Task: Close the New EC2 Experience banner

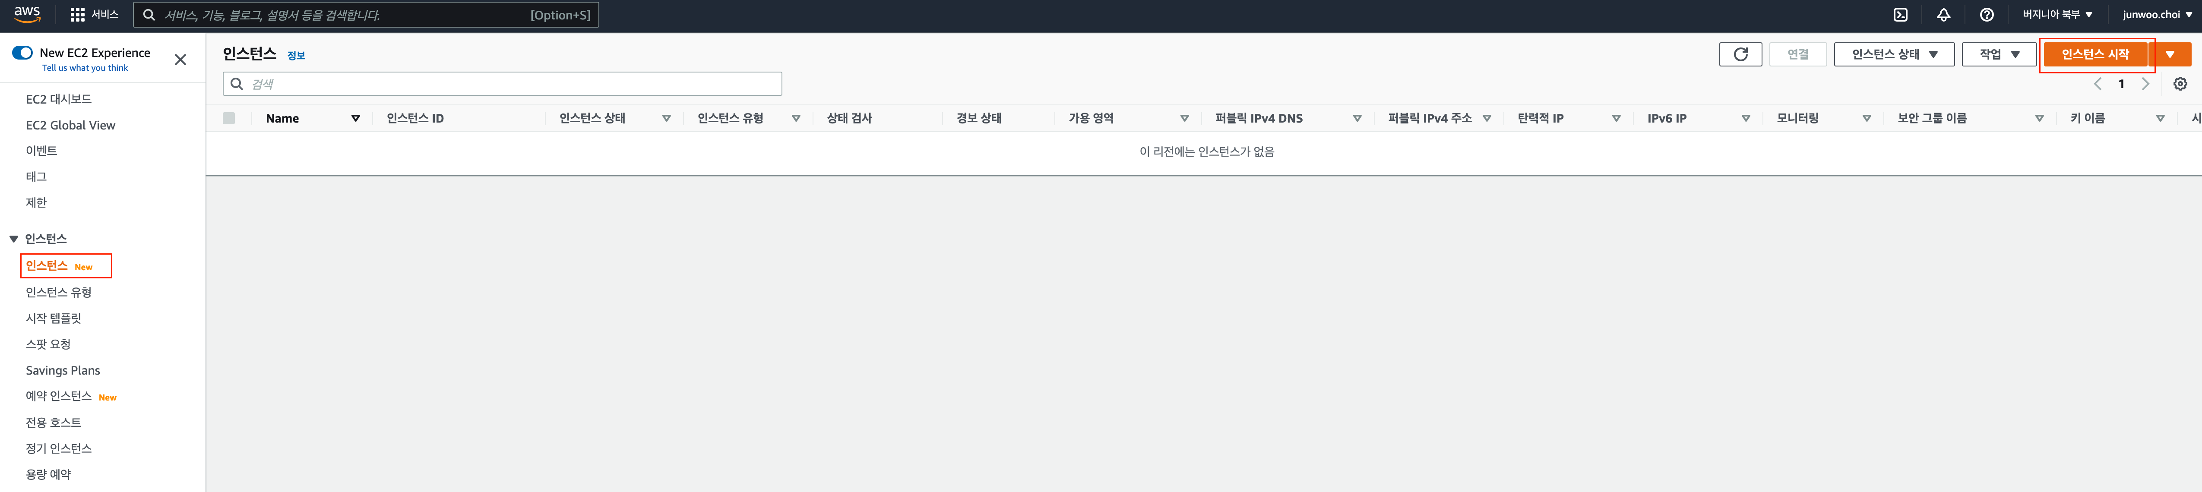Action: click(180, 59)
